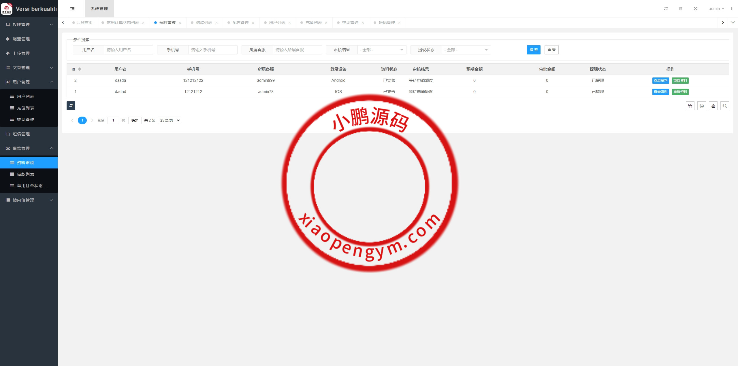Click the table print icon
Viewport: 738px width, 366px height.
702,106
